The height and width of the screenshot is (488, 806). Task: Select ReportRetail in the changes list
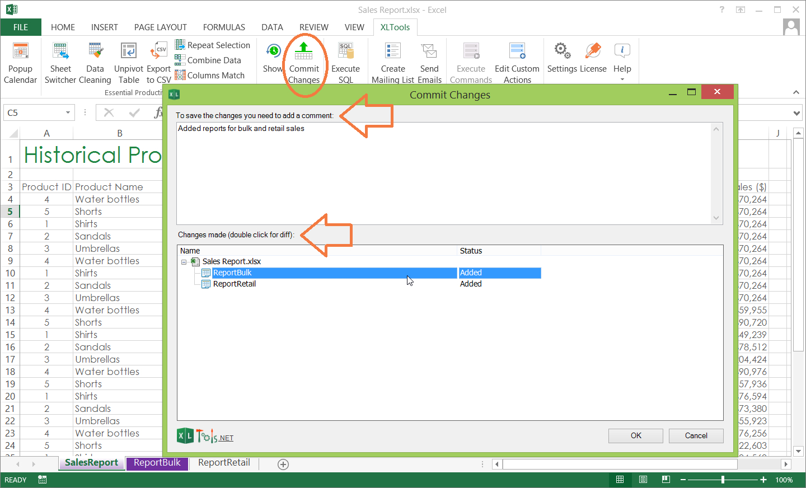(x=235, y=284)
